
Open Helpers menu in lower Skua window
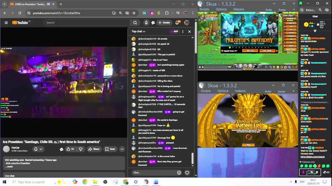240,91
